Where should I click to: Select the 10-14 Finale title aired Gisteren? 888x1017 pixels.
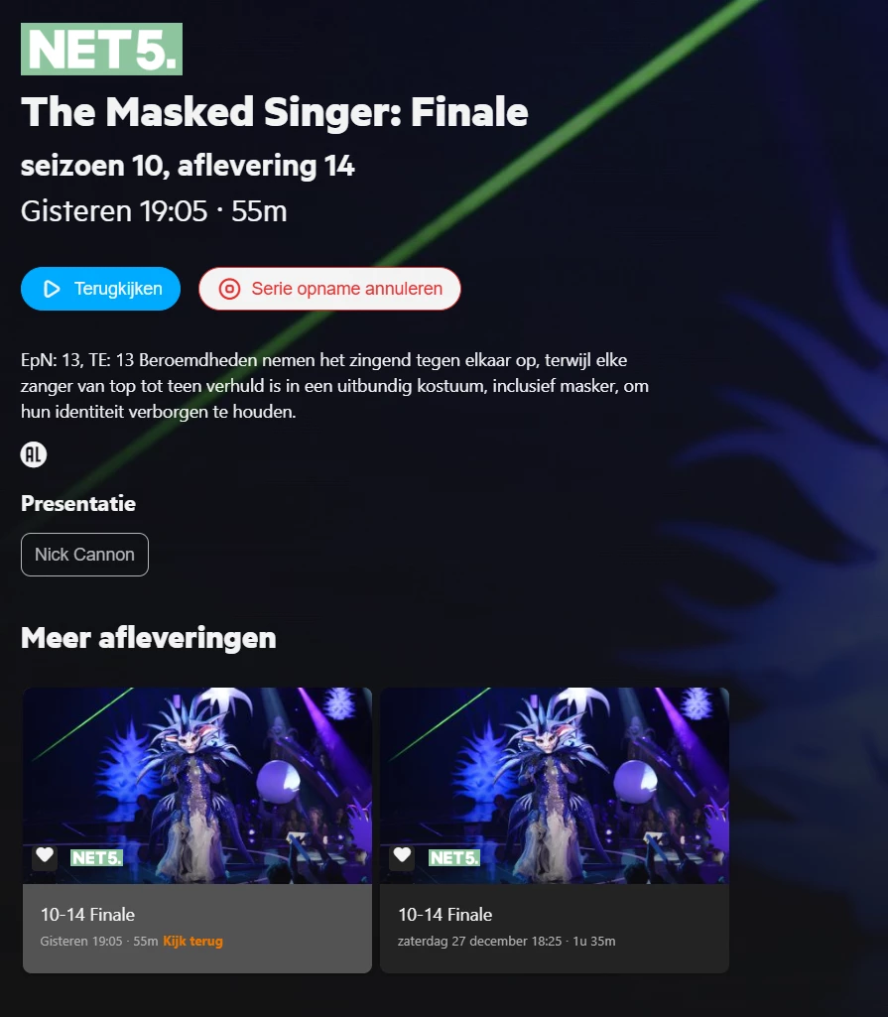tap(87, 915)
